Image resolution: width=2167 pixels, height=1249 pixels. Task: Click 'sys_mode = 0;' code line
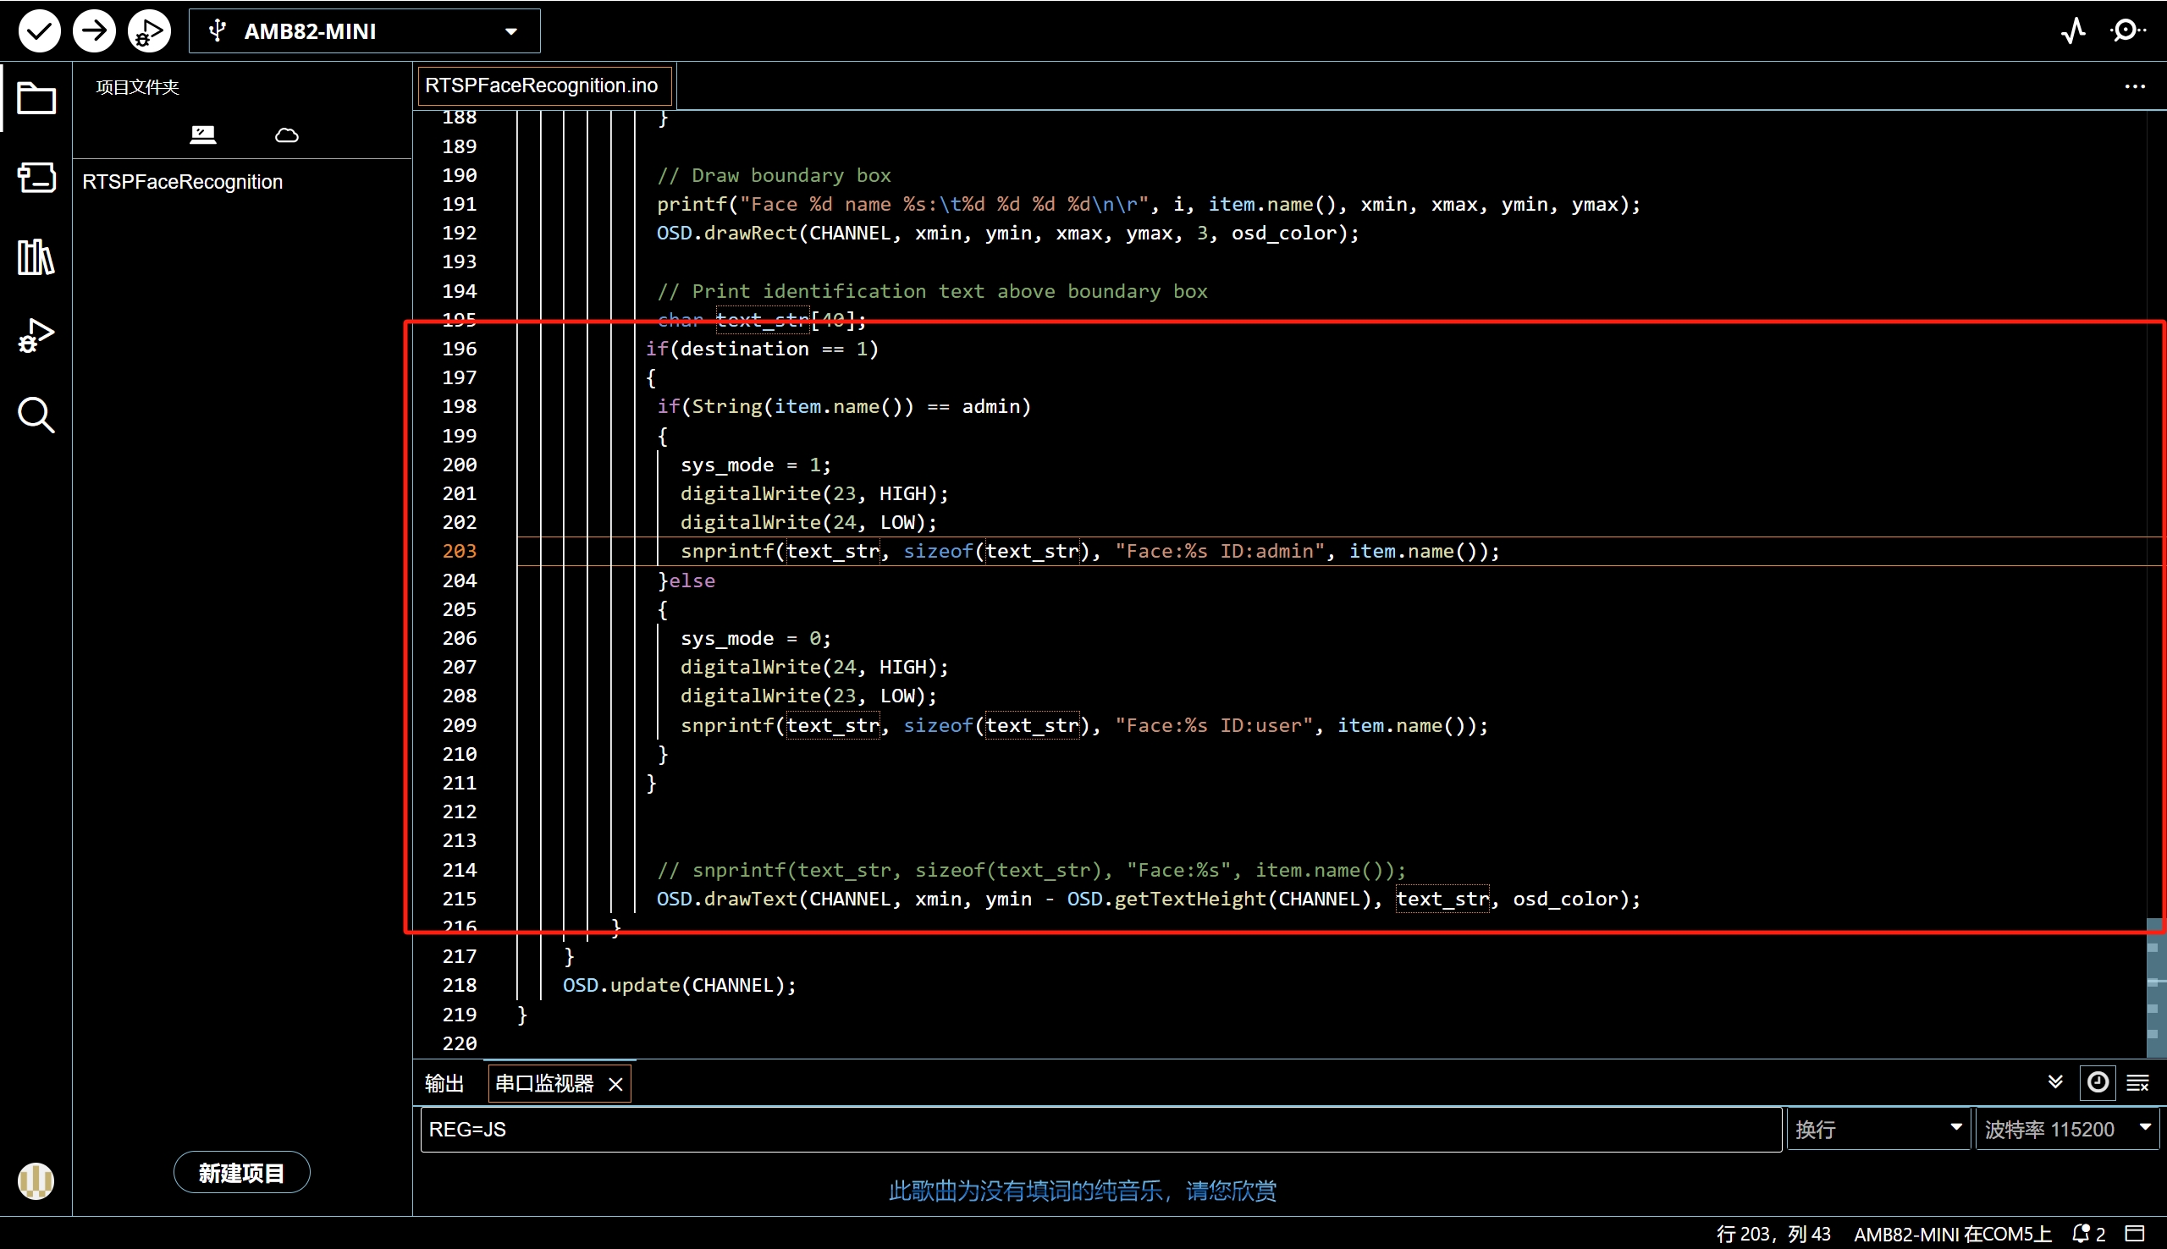(755, 638)
